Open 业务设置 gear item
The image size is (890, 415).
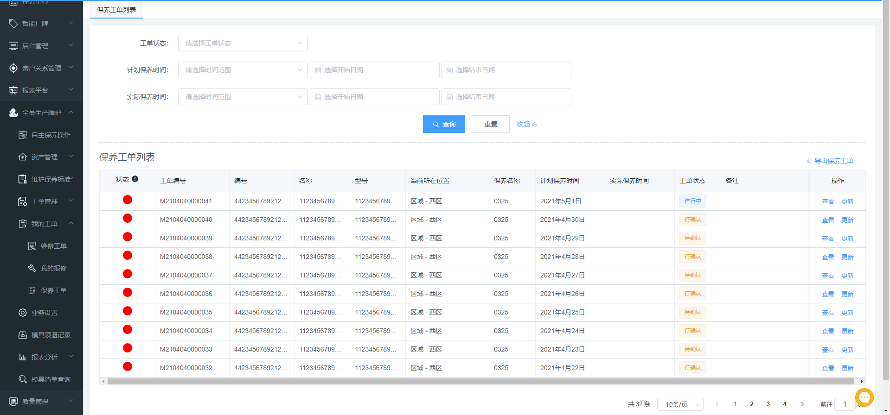[x=44, y=313]
